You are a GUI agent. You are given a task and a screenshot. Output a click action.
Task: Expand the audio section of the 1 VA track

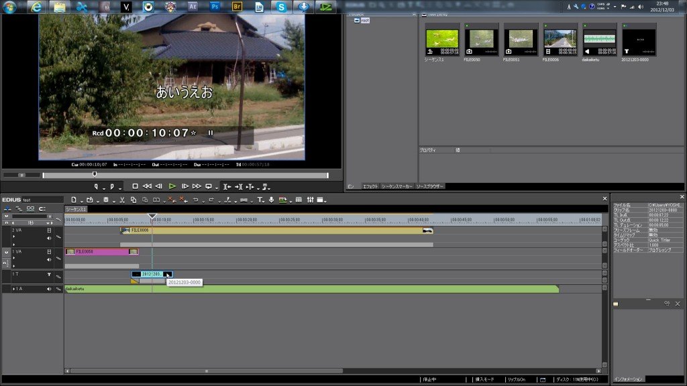pyautogui.click(x=14, y=258)
